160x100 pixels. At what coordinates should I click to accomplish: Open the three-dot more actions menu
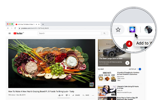click(93, 95)
